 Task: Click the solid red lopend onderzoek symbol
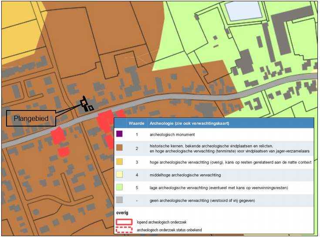pos(124,222)
